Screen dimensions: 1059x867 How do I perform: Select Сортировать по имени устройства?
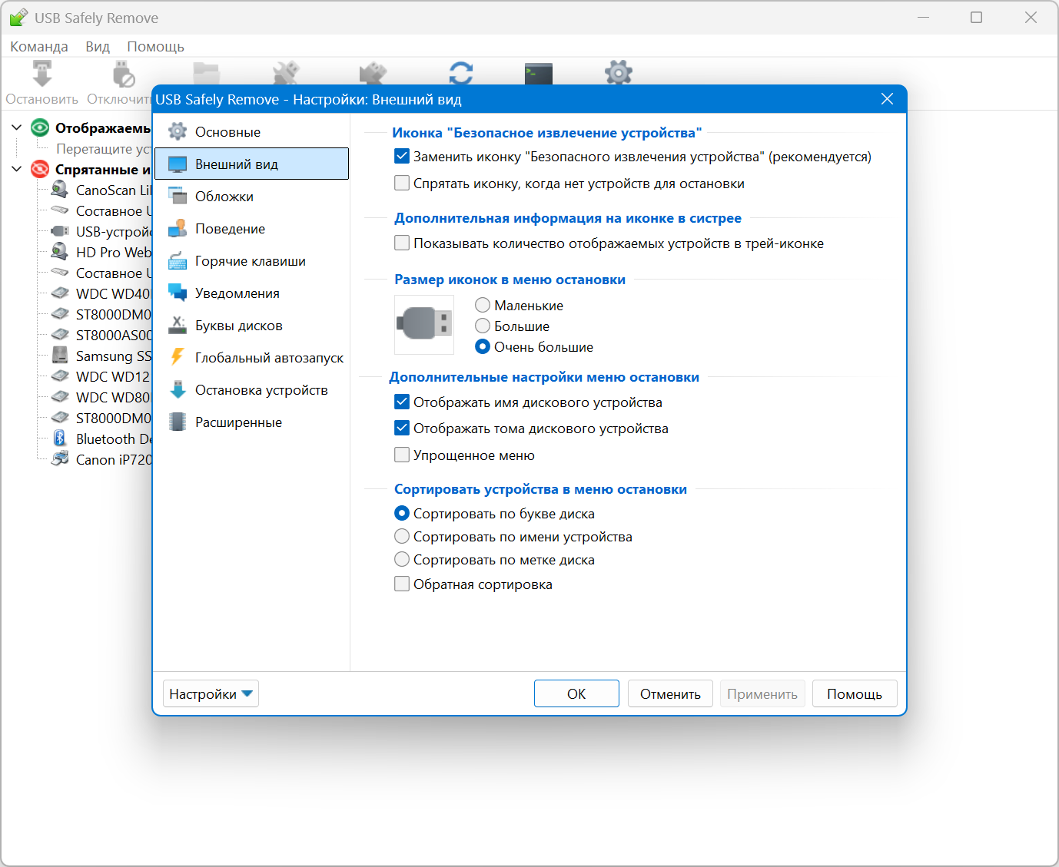(402, 537)
